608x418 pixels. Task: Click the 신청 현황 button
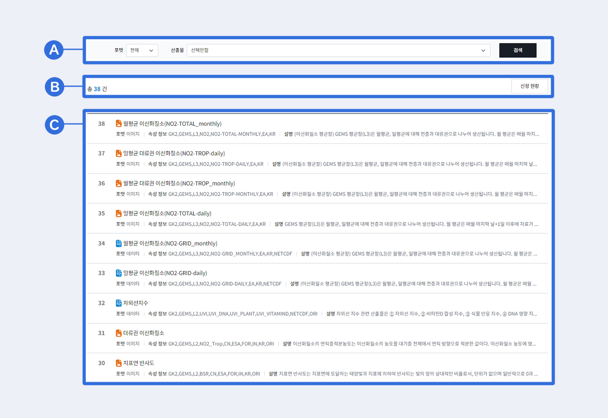pyautogui.click(x=529, y=86)
